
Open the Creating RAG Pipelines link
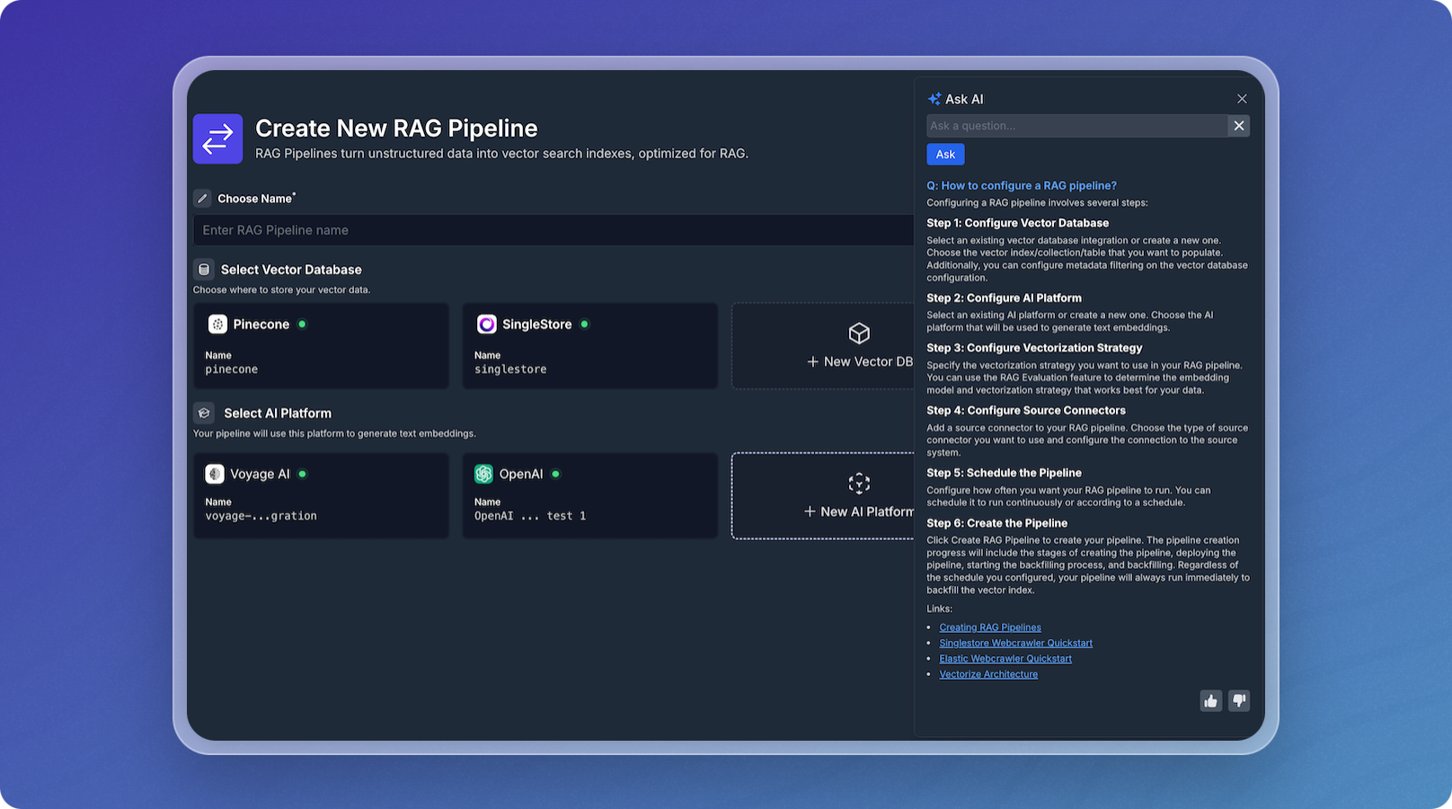(x=990, y=627)
